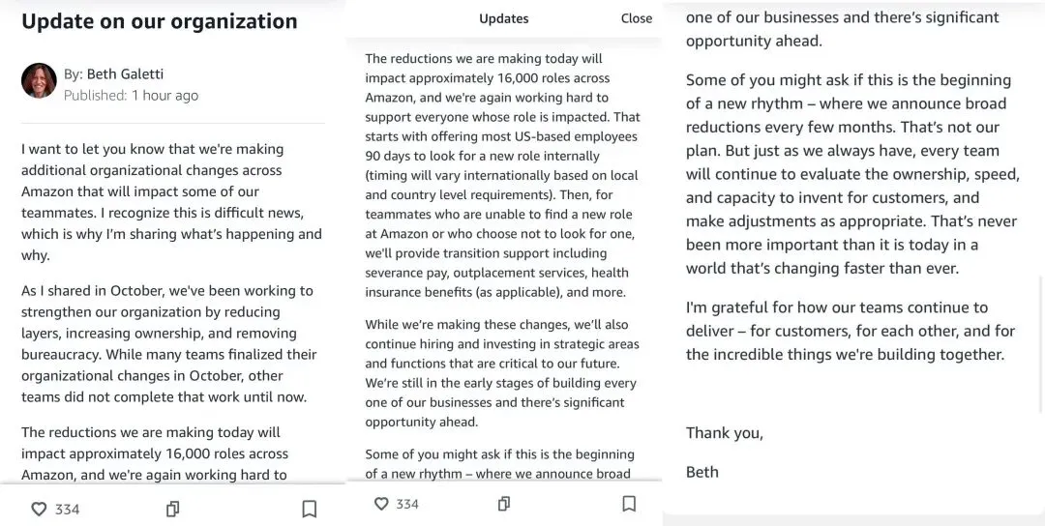
Task: Click the "Beth" signature at the end
Action: point(702,472)
